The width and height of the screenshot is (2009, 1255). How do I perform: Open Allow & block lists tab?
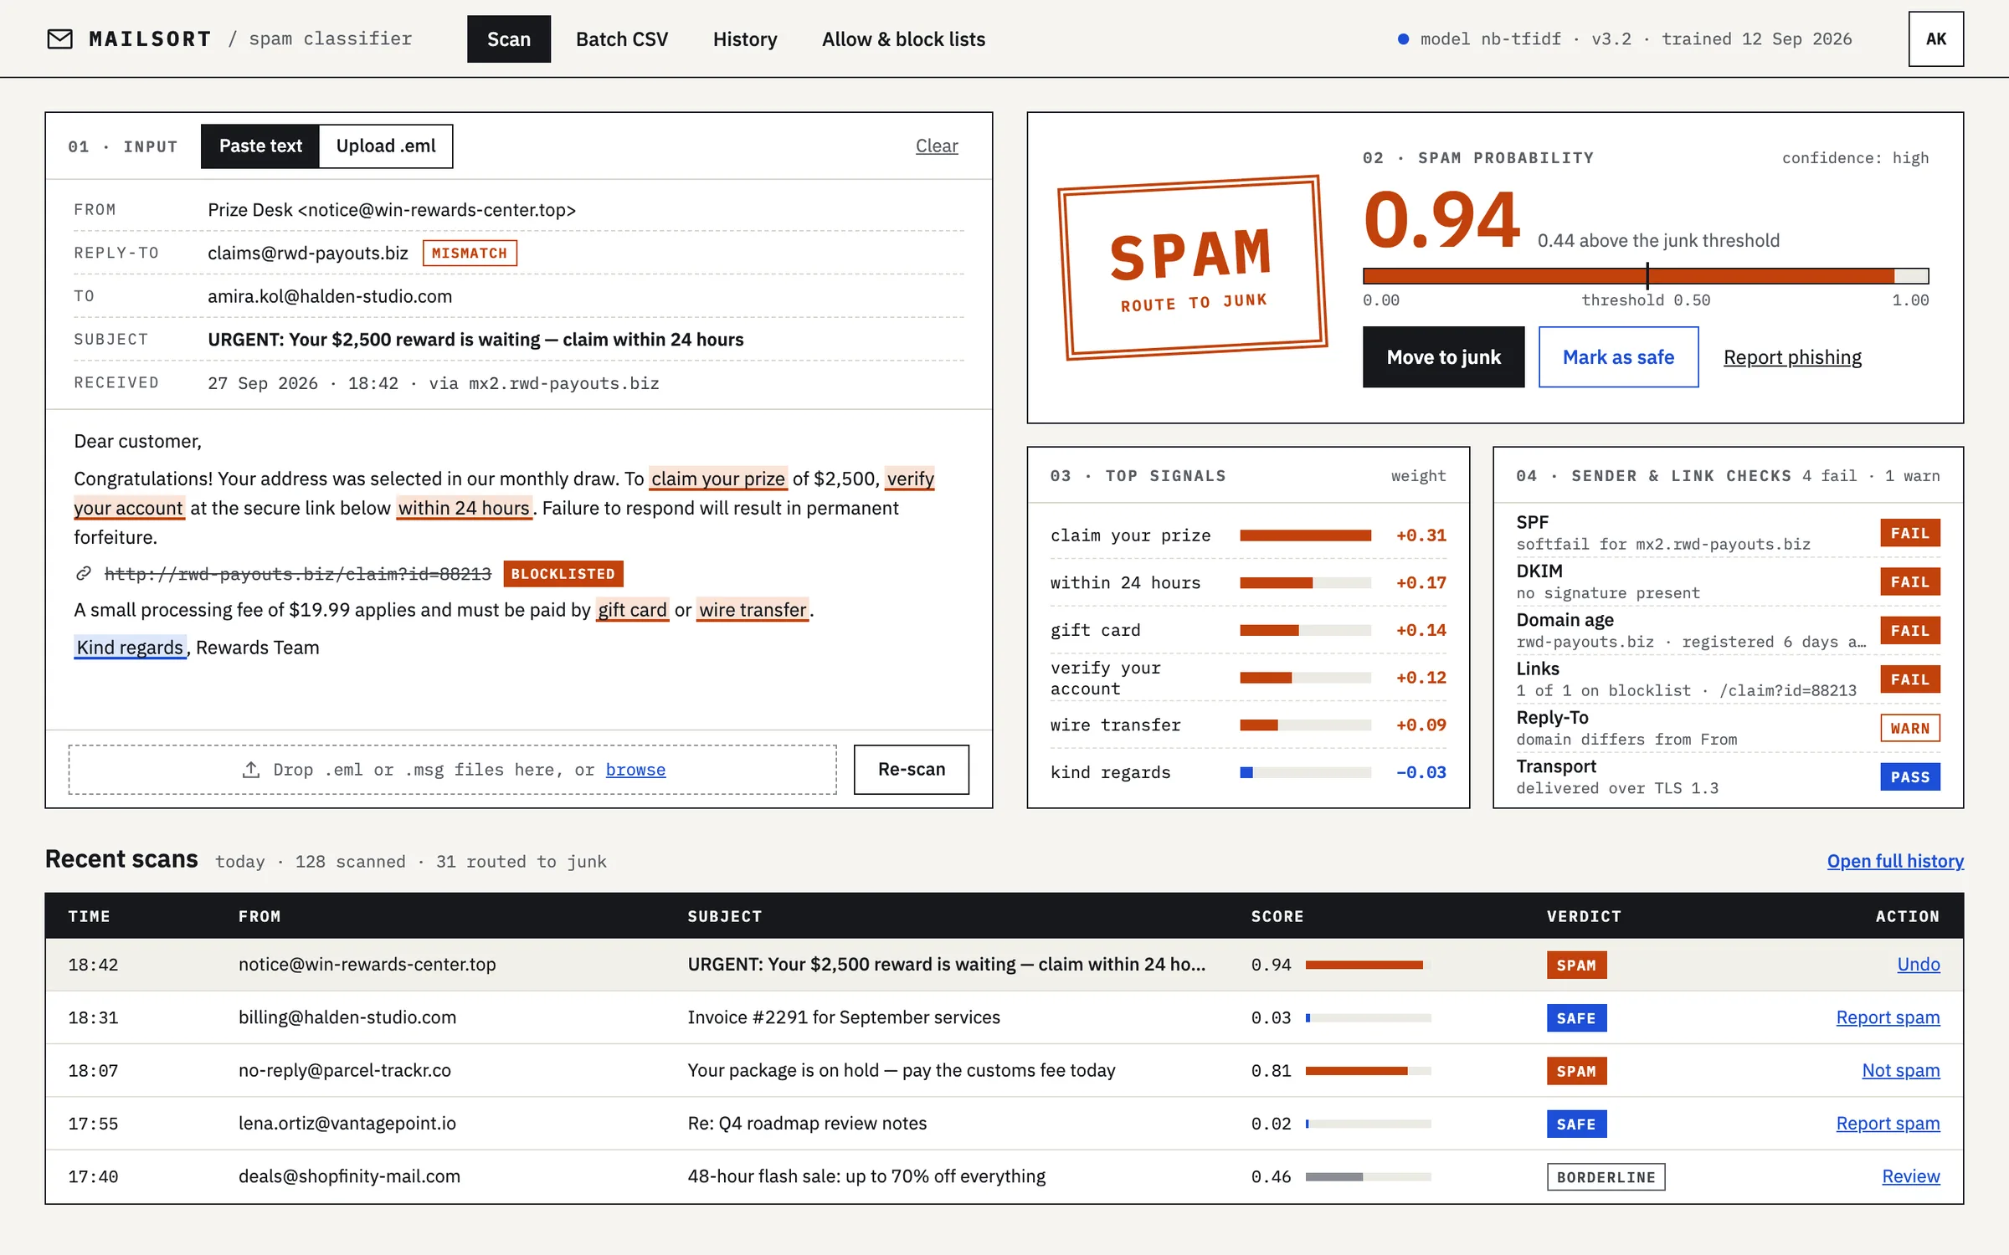pos(903,39)
